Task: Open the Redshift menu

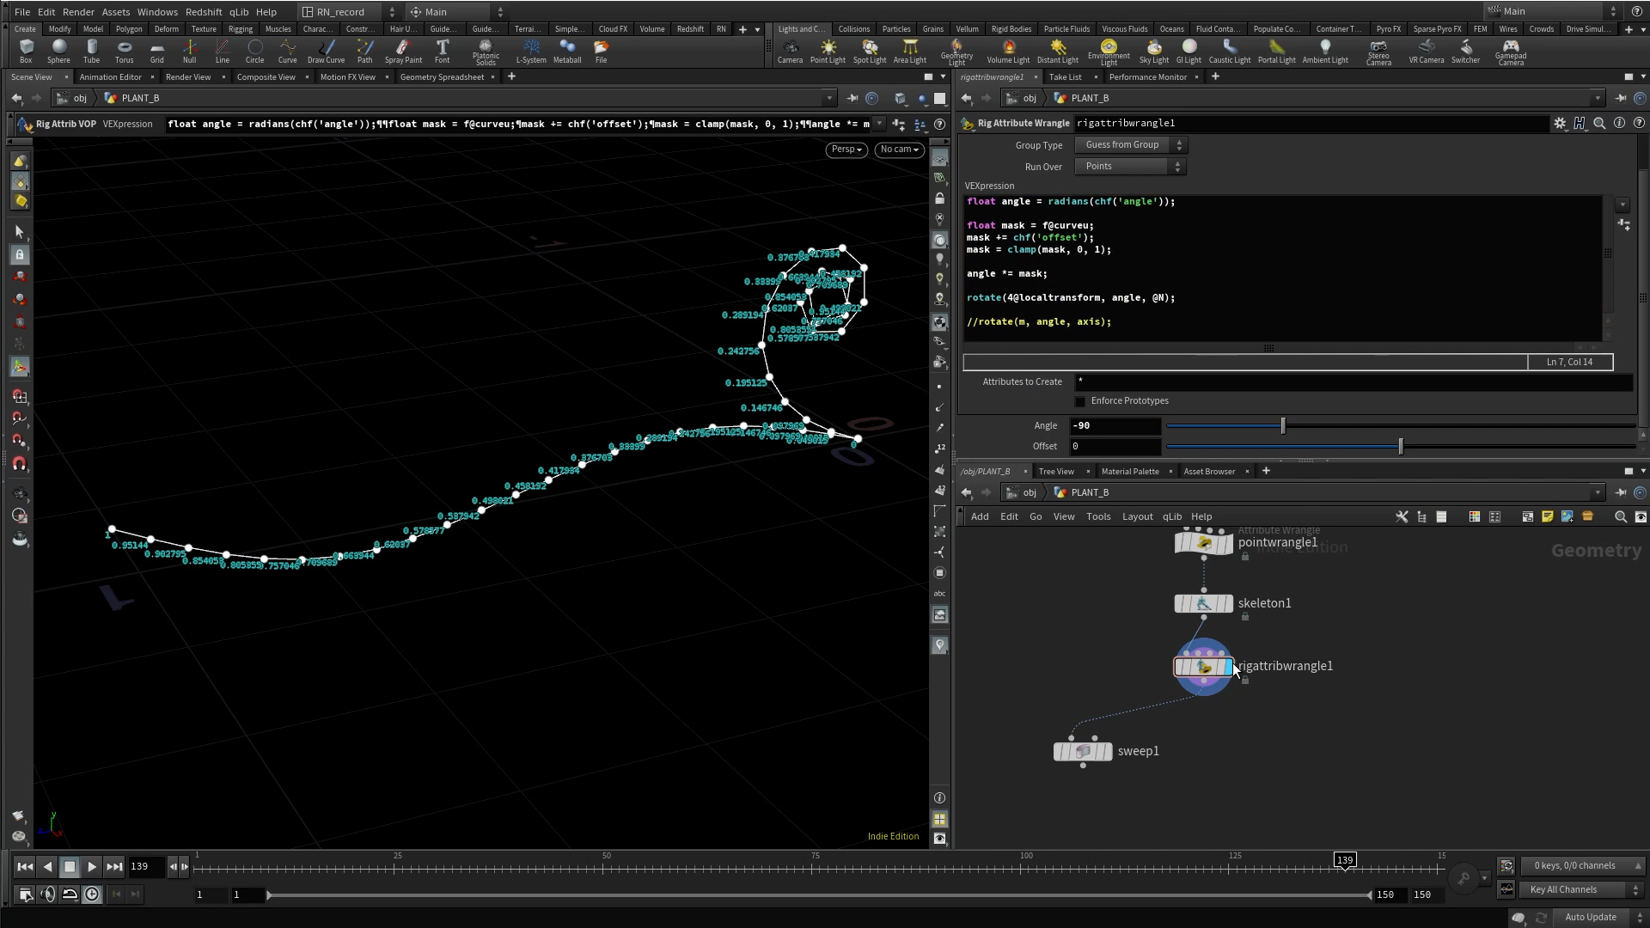Action: (204, 12)
